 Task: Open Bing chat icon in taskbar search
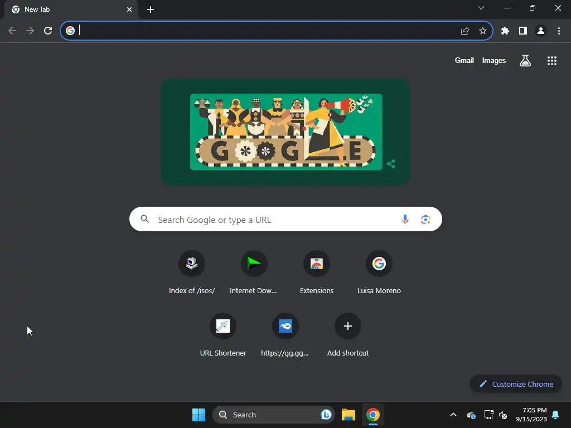326,415
